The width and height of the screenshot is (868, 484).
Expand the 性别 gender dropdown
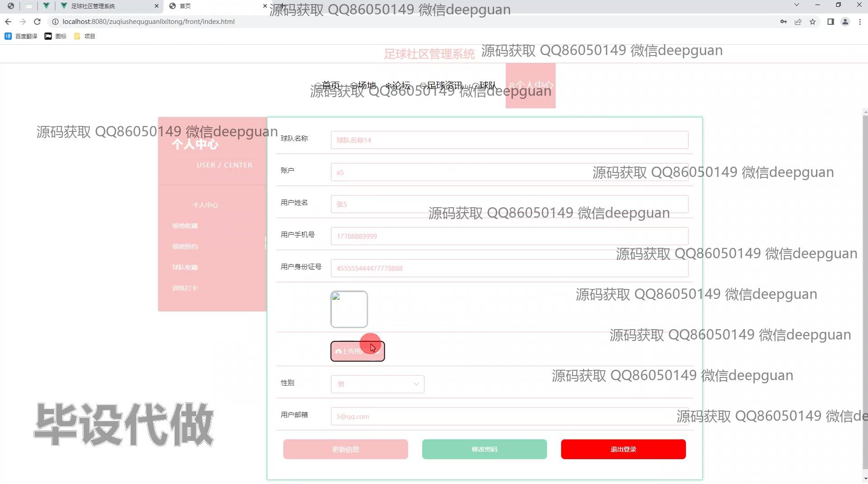click(377, 384)
